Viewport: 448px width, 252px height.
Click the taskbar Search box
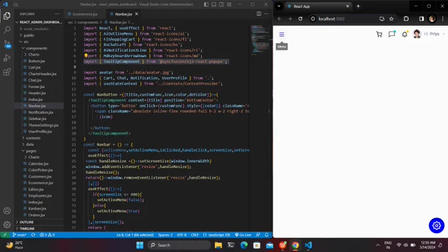(179, 245)
